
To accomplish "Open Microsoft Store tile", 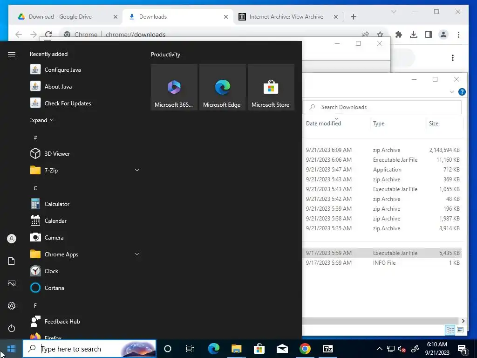I will (x=271, y=87).
